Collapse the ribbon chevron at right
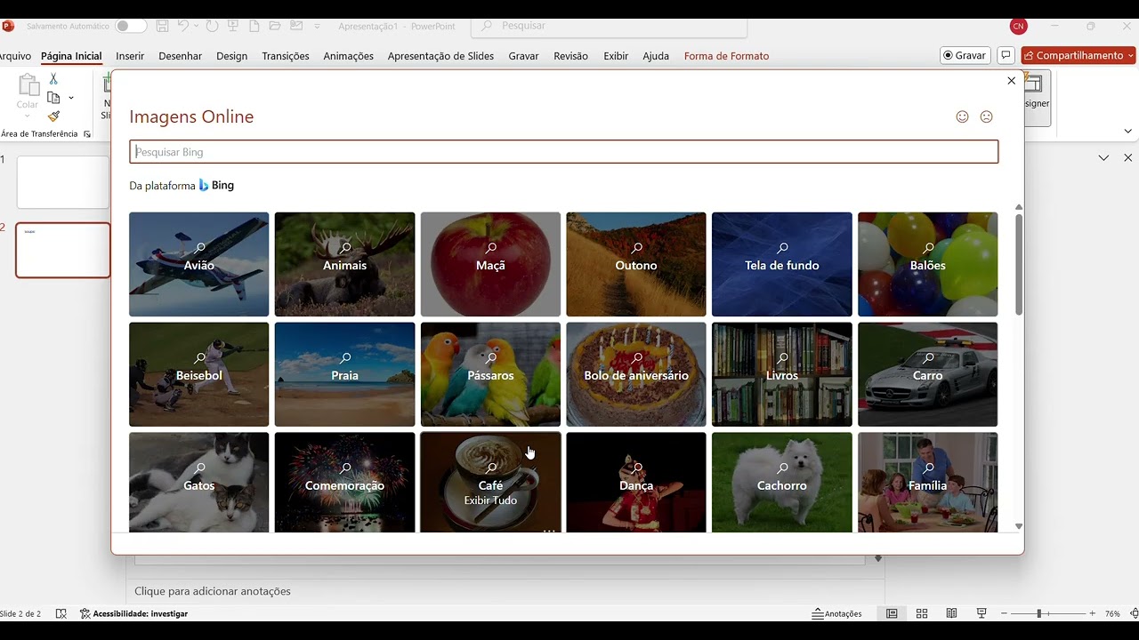1139x640 pixels. (1127, 131)
